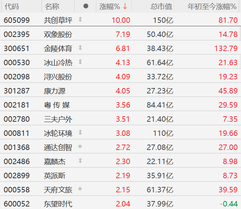Click the 代码 column header
This screenshot has width=241, height=209.
(12, 7)
